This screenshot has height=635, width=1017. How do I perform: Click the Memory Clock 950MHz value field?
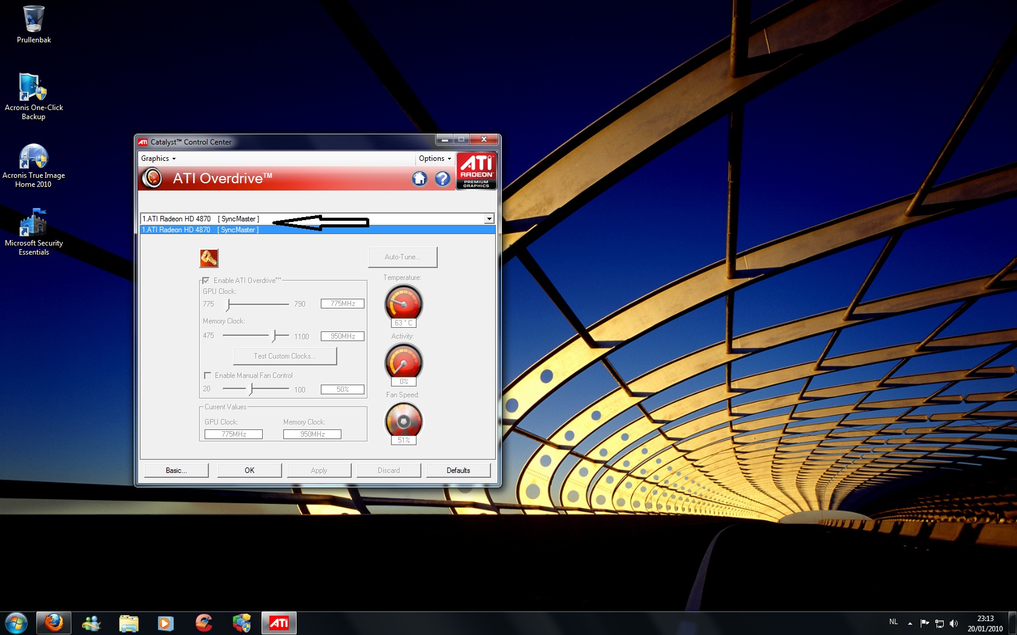click(343, 336)
